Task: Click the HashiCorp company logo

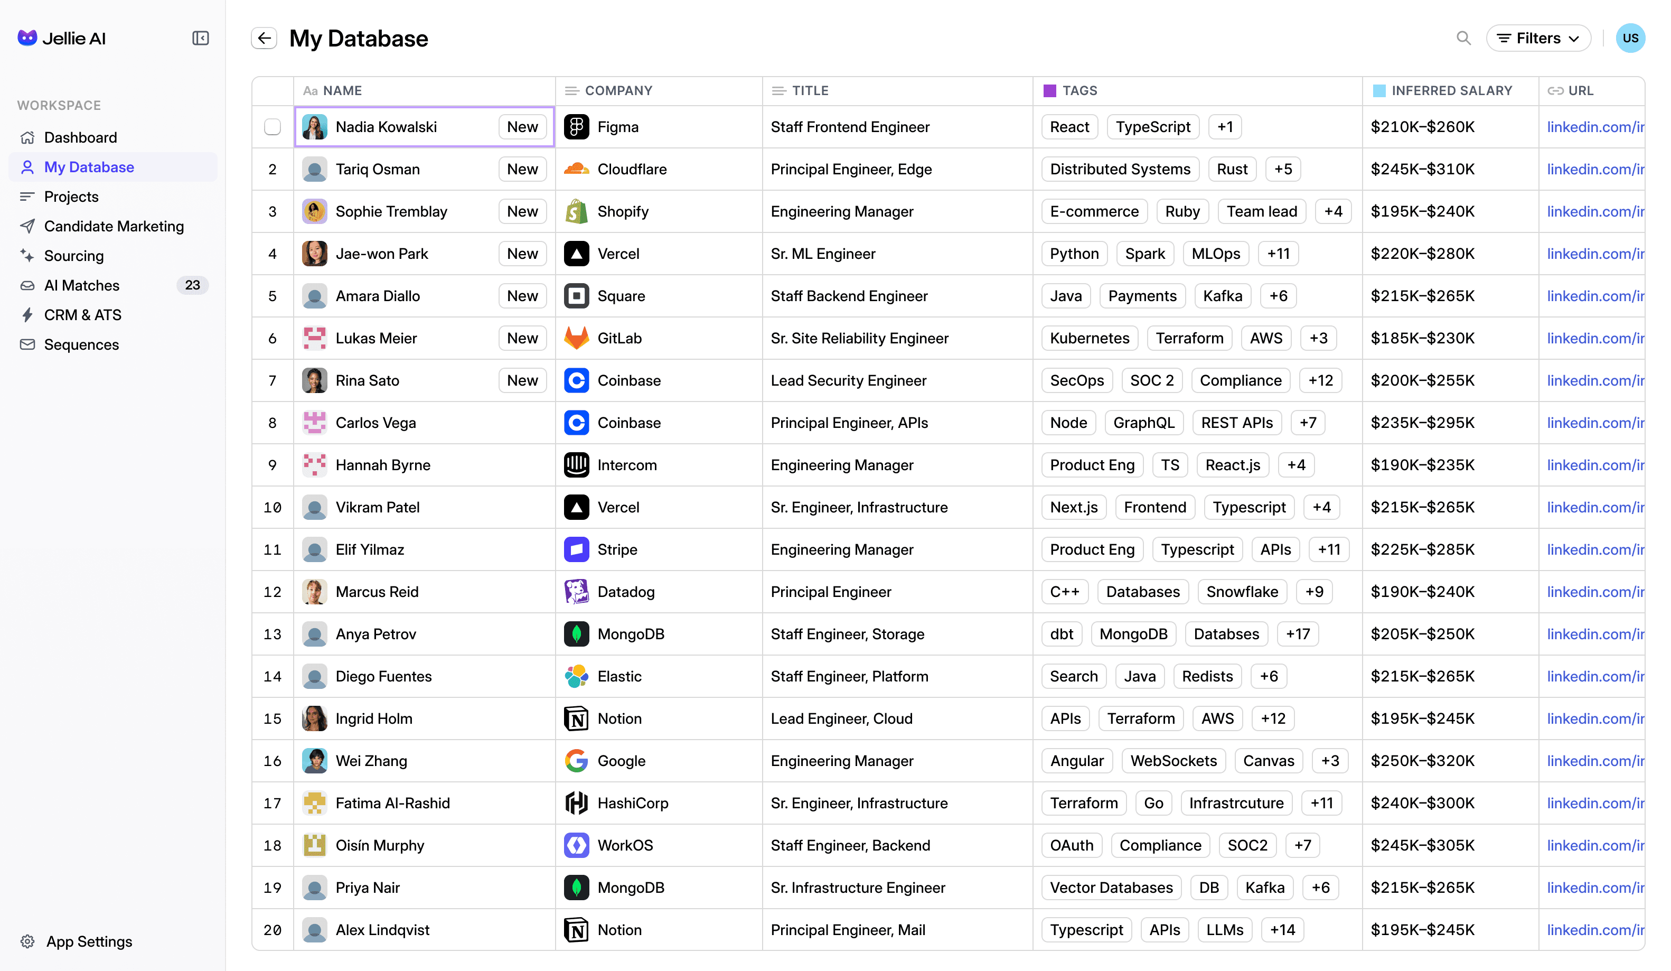Action: coord(576,803)
